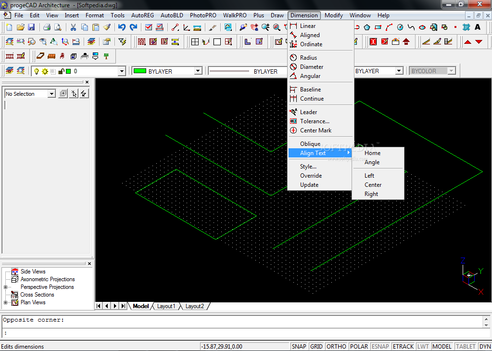Click the Print icon
Image resolution: width=492 pixels, height=351 pixels.
coord(47,27)
